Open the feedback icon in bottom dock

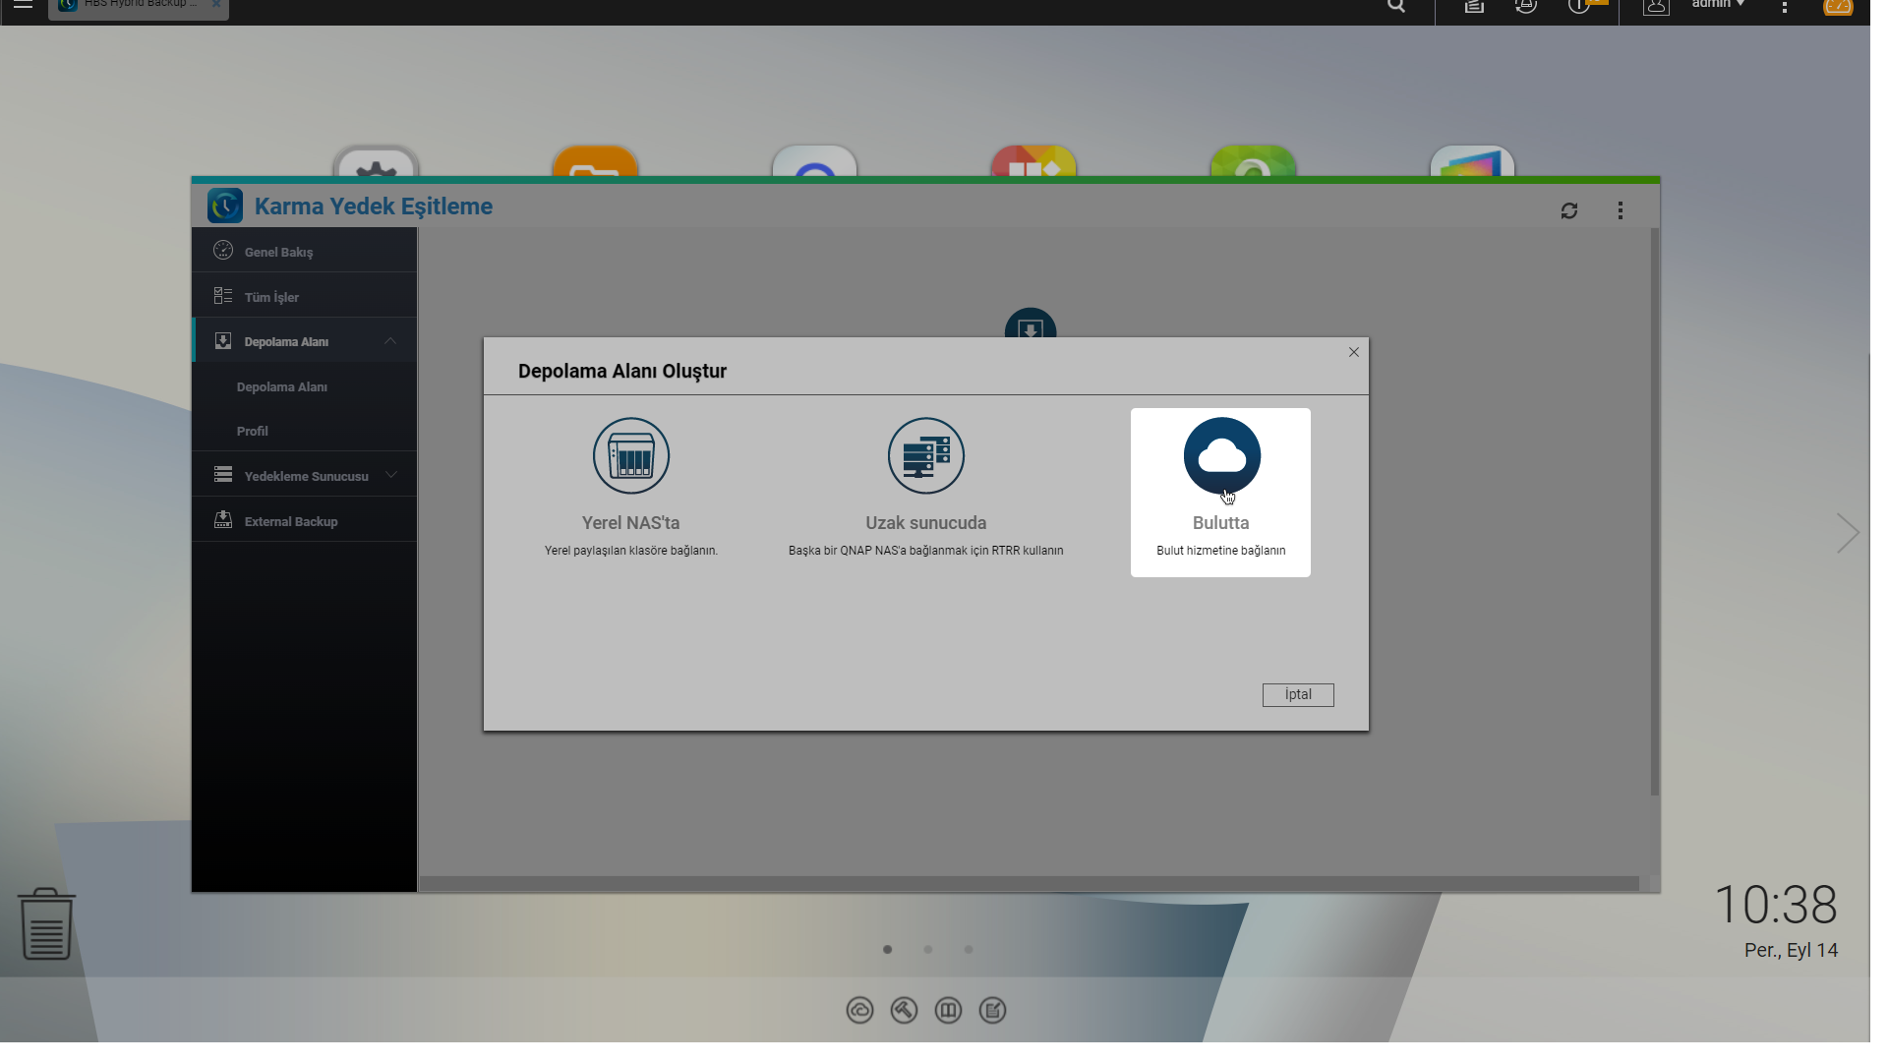tap(992, 1010)
